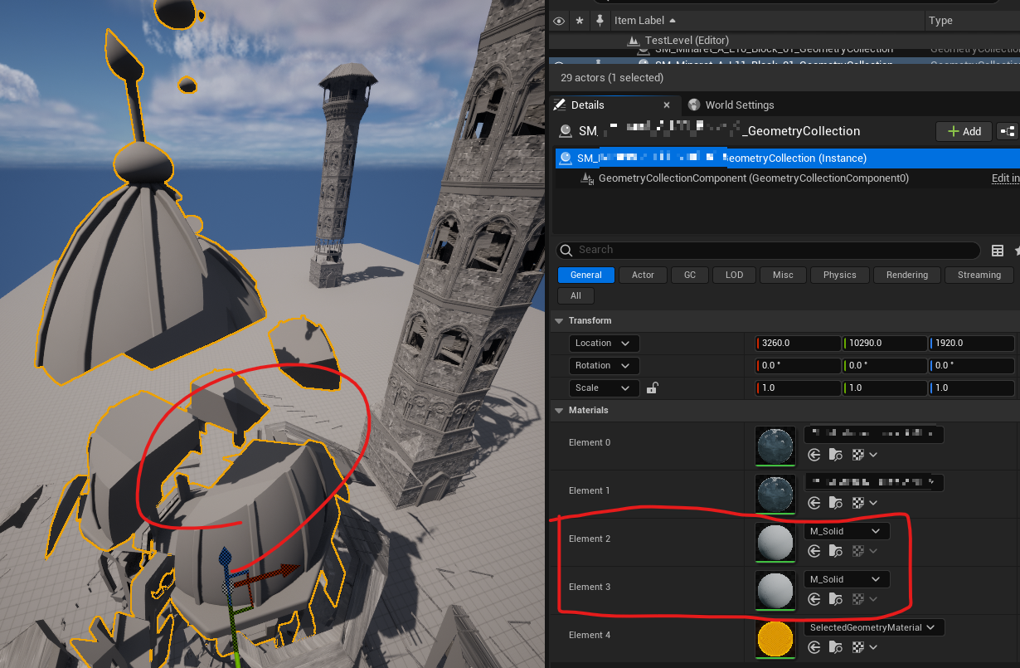Select the All filter
1020x668 pixels.
[576, 295]
